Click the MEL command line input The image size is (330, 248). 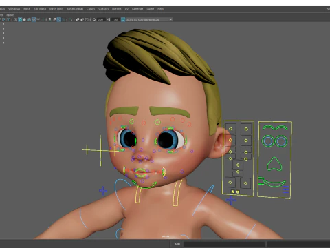point(224,244)
